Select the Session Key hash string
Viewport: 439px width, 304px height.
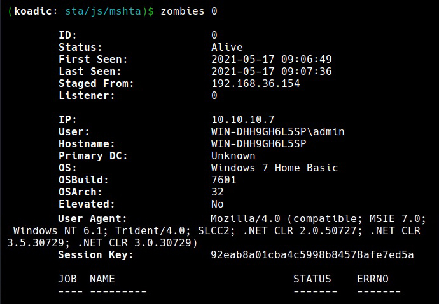(x=312, y=255)
